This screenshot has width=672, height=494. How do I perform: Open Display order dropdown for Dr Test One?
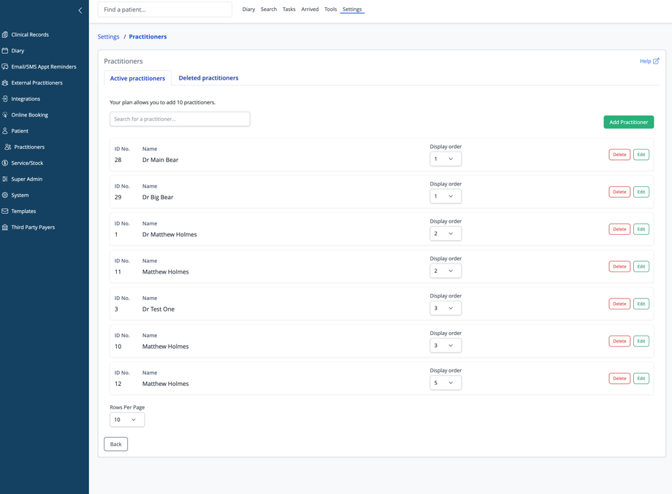point(445,308)
